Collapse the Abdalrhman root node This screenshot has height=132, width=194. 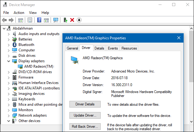pos(4,29)
